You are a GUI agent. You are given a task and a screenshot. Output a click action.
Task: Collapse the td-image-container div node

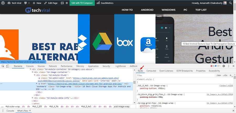click(x=32, y=72)
